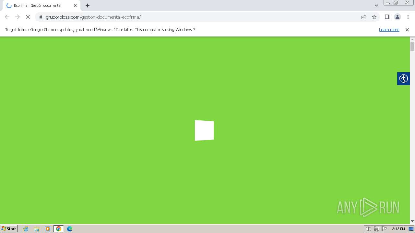Restore down the Chrome window
The height and width of the screenshot is (233, 415).
click(x=396, y=3)
